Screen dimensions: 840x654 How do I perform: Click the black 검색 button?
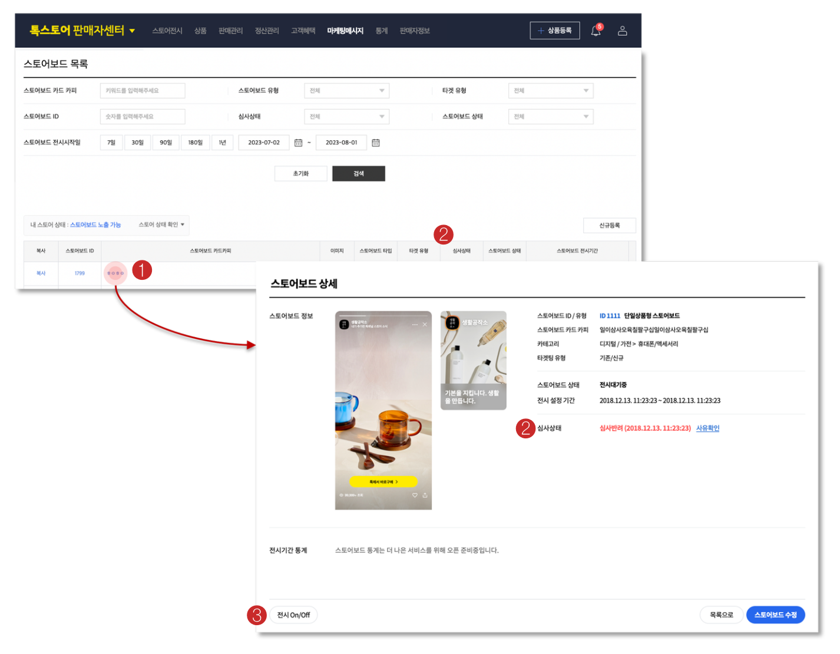pos(358,174)
